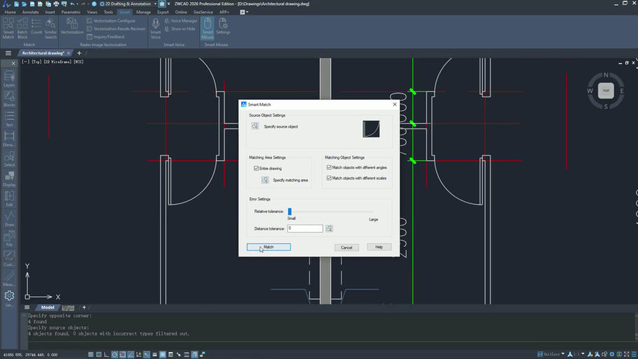Expand the ribbon display options dropdown
638x359 pixels.
coord(247,12)
